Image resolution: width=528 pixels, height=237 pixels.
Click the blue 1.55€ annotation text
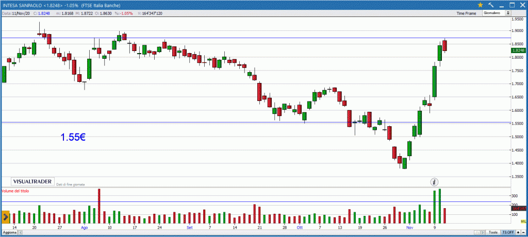coord(73,137)
